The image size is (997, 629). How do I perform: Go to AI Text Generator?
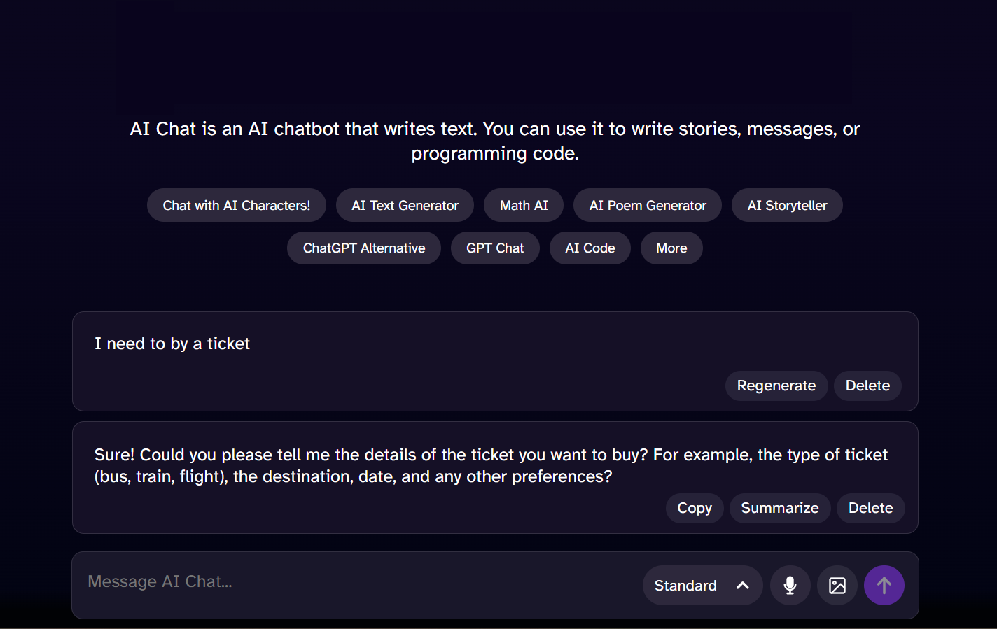[x=405, y=206]
